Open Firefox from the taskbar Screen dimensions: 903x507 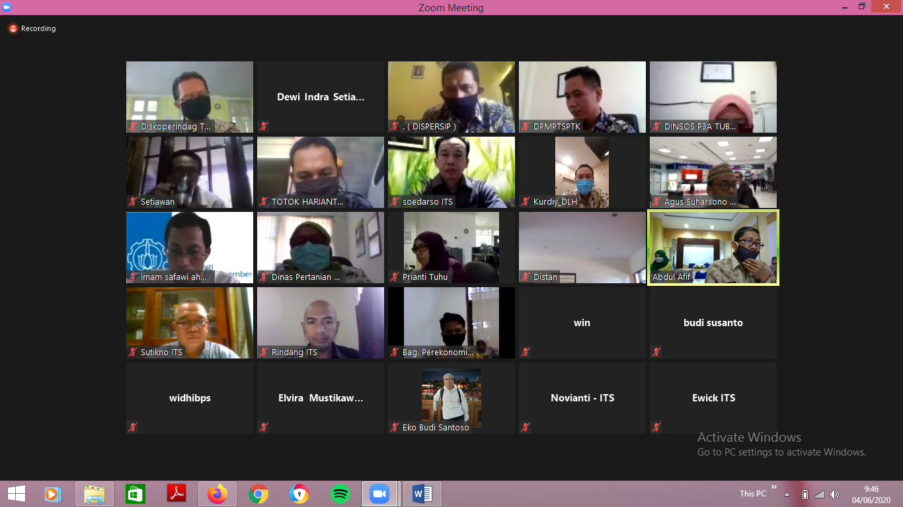coord(217,494)
